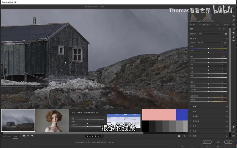Image resolution: width=237 pixels, height=148 pixels.
Task: Browse profiles with the grid icon
Action: tap(226, 34)
